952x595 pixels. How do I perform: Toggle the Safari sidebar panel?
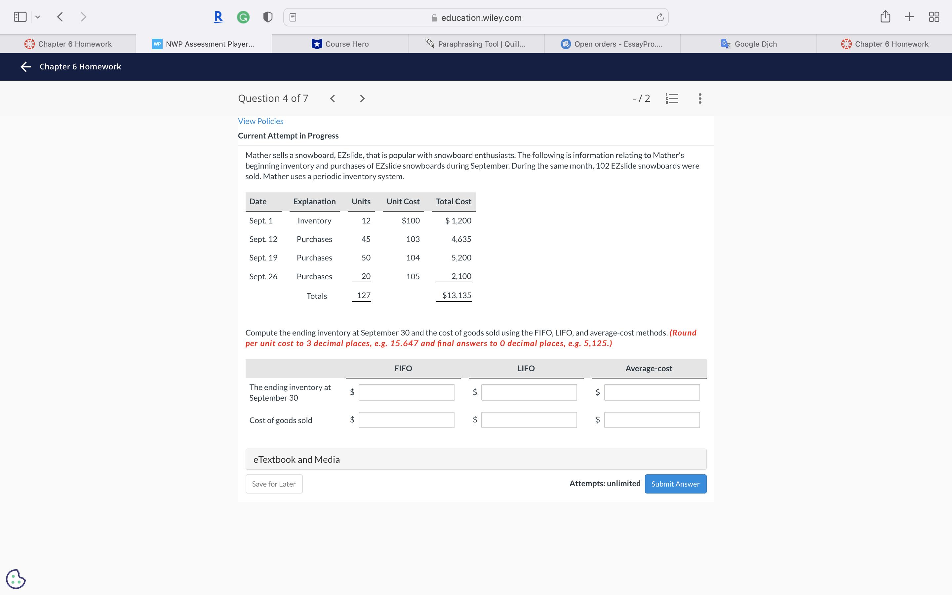(20, 17)
